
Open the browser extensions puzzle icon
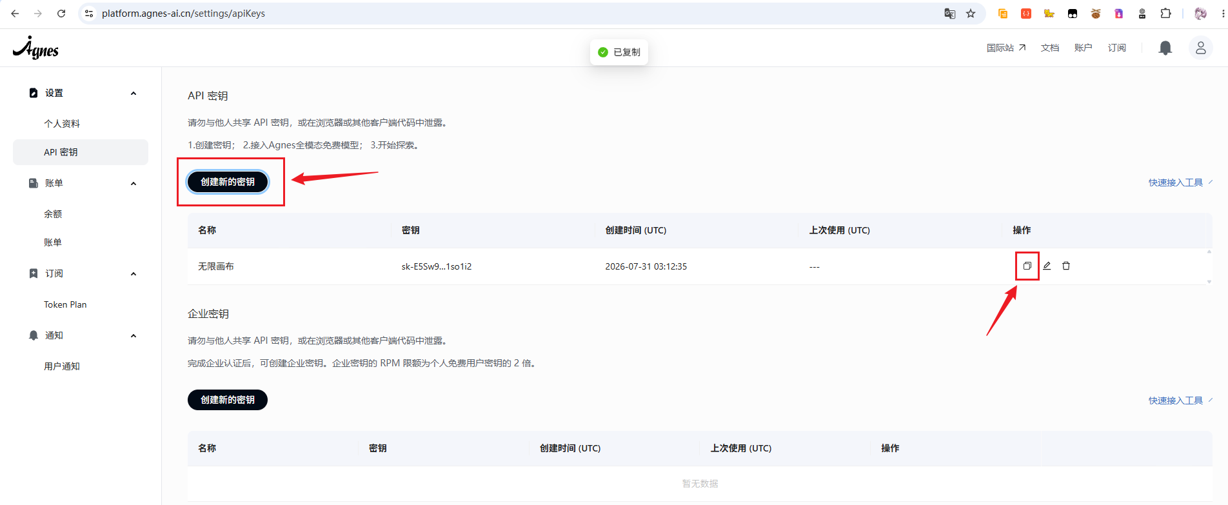point(1165,14)
